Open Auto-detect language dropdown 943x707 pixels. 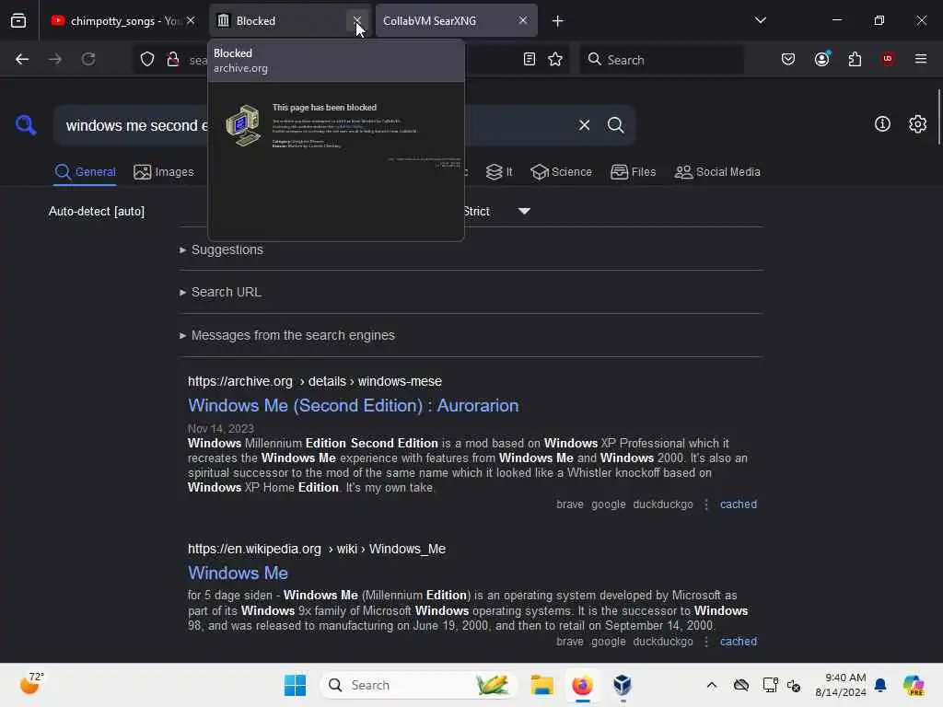click(97, 212)
